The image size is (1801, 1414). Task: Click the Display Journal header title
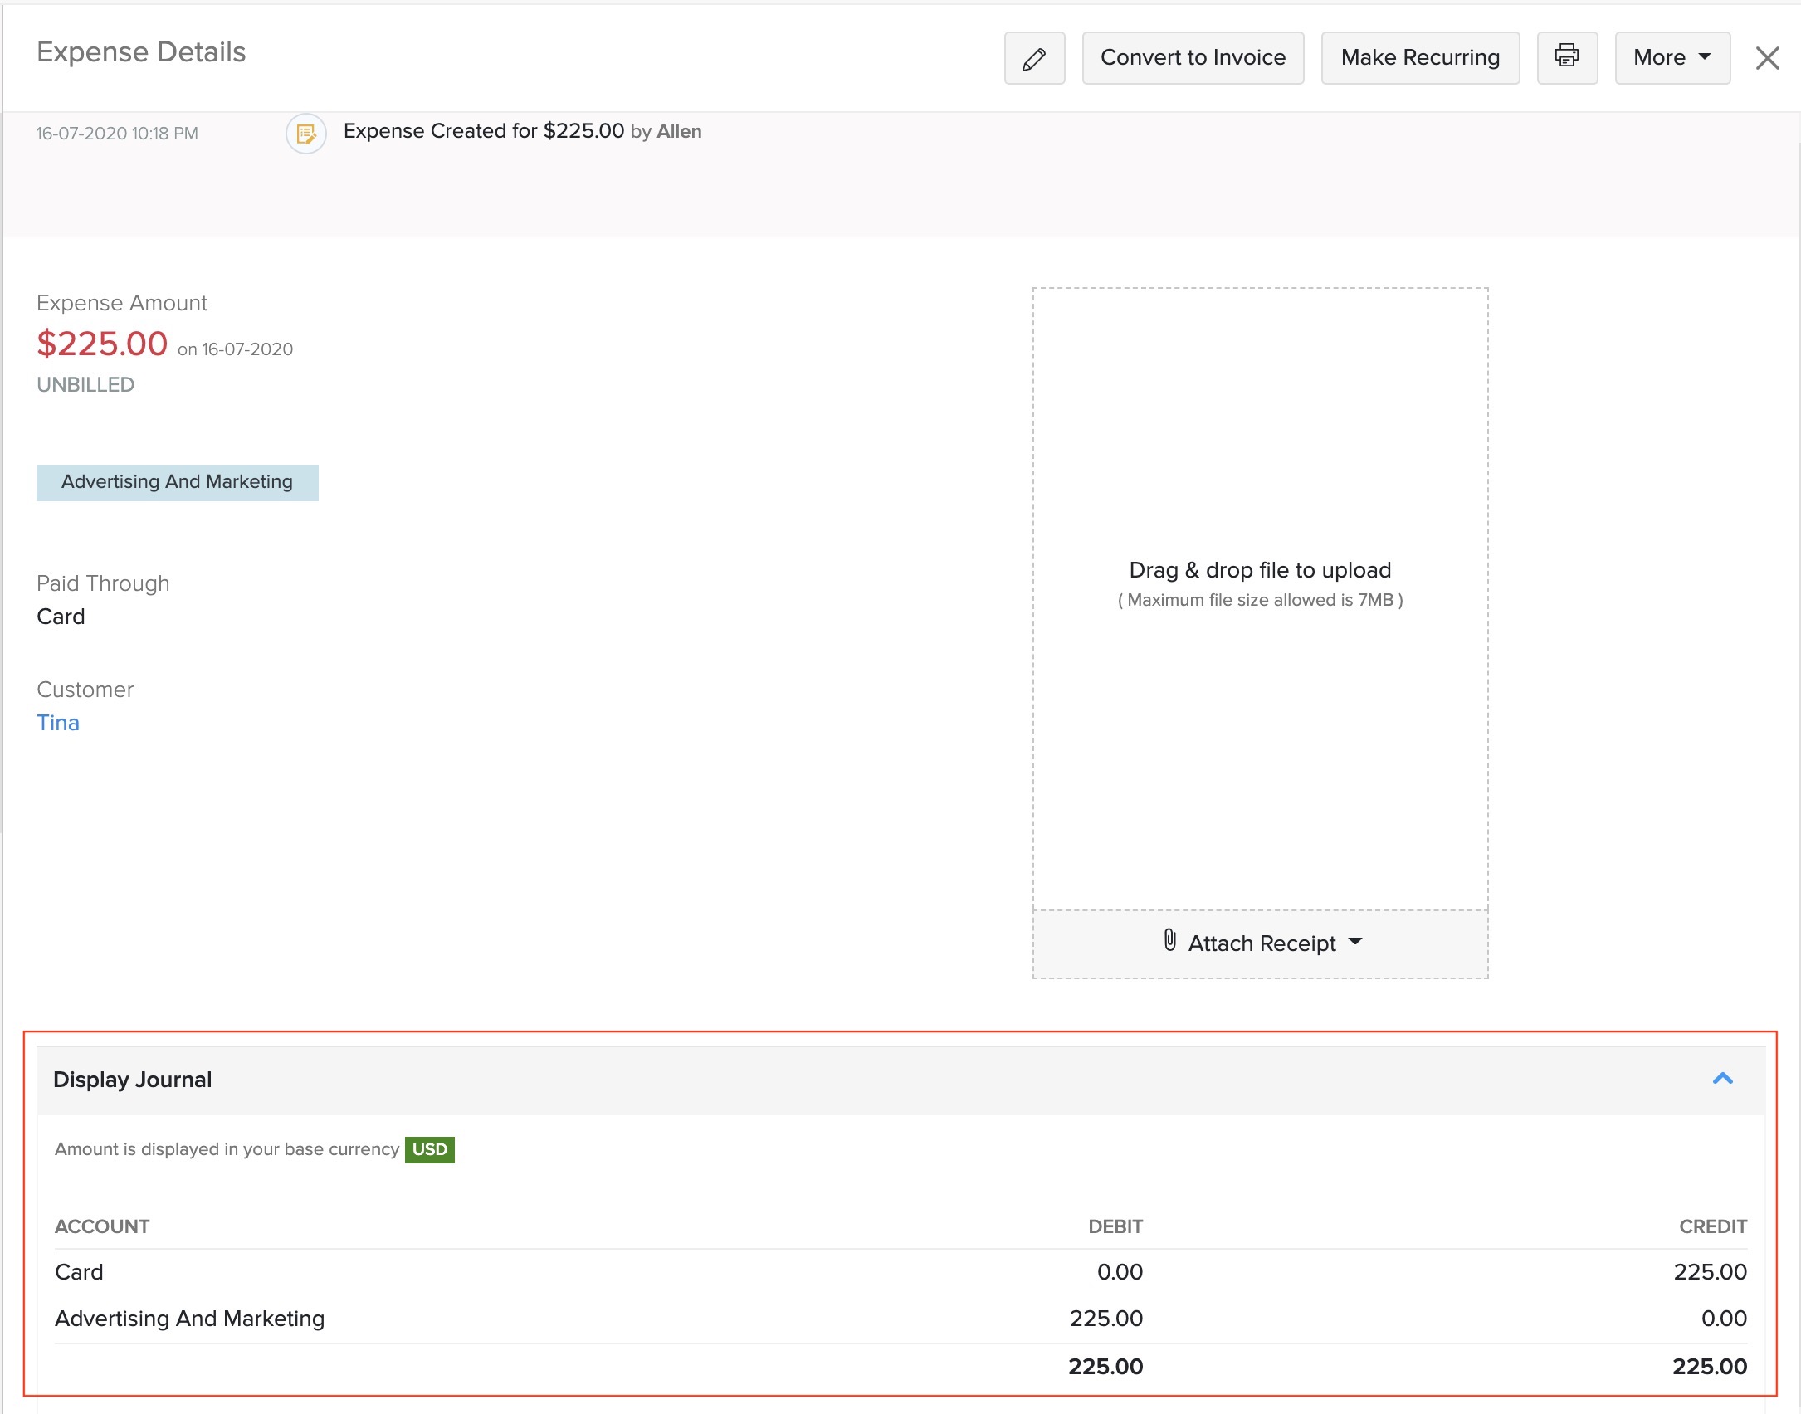tap(133, 1080)
